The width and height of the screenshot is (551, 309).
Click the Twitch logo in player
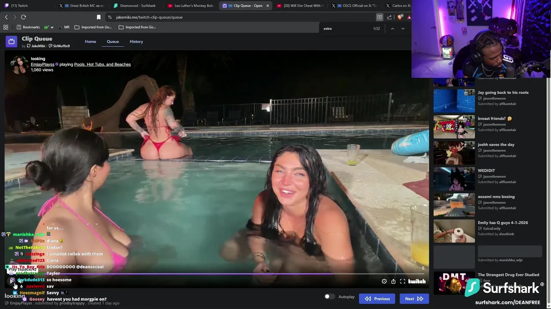tap(417, 282)
